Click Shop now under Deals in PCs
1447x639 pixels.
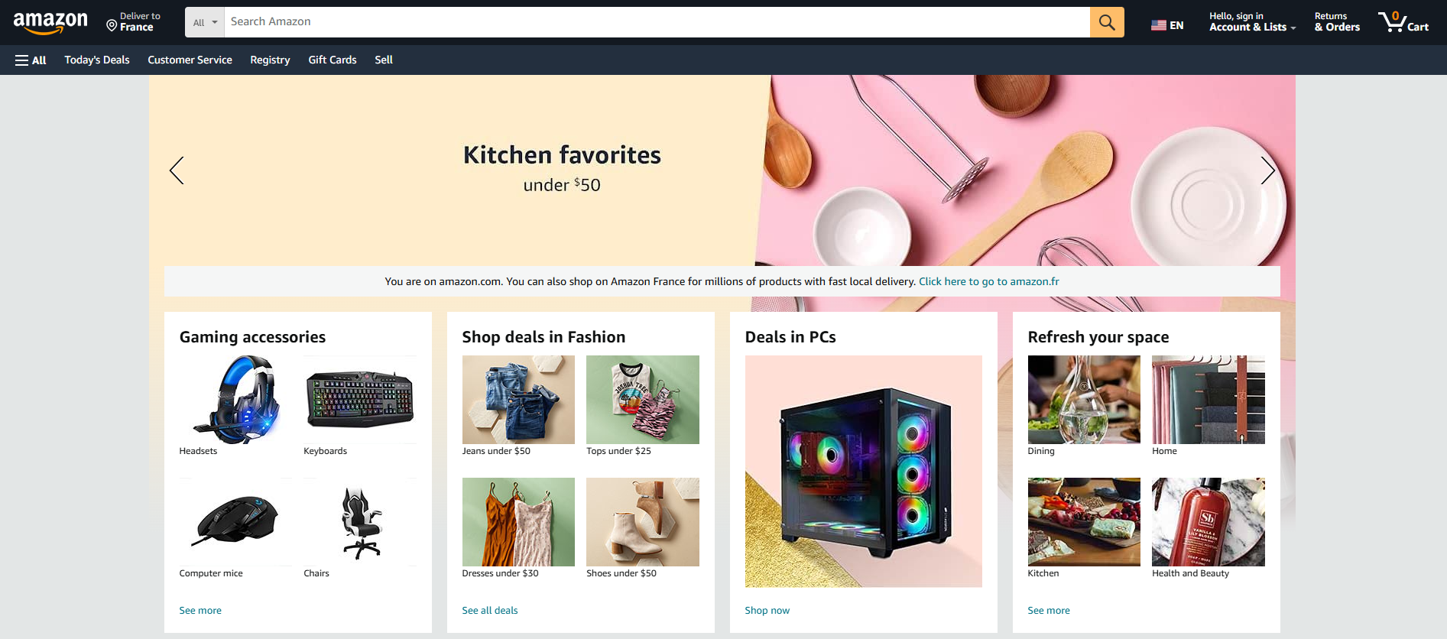[767, 610]
